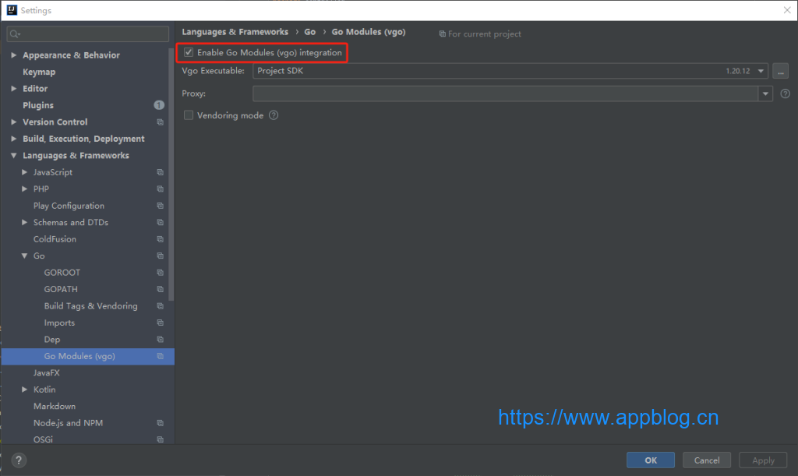The image size is (798, 476).
Task: Open the Vgo Executable dropdown
Action: pyautogui.click(x=761, y=71)
